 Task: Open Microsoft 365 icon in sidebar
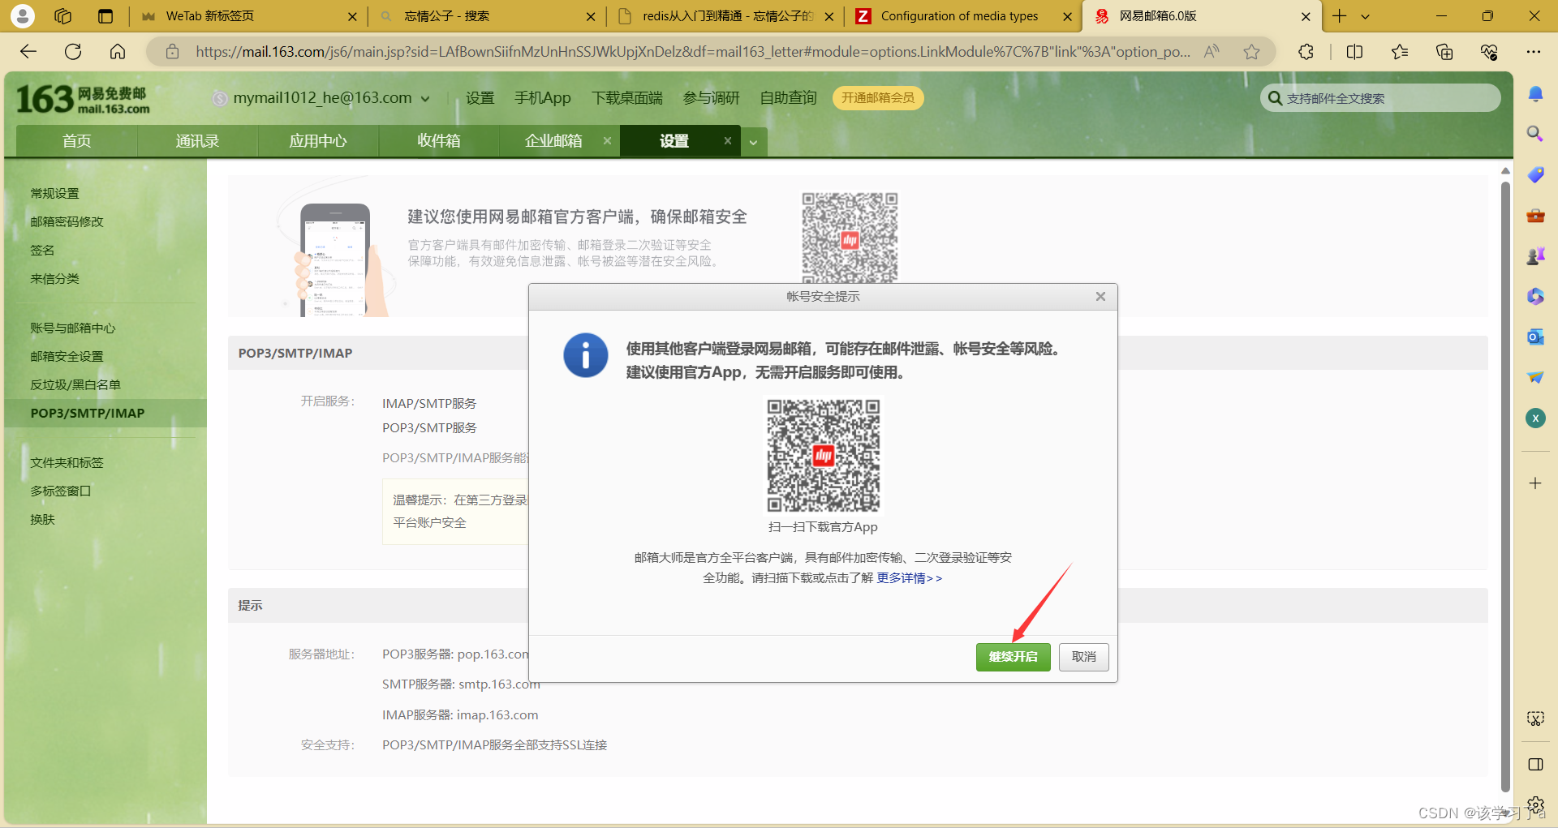pos(1535,296)
